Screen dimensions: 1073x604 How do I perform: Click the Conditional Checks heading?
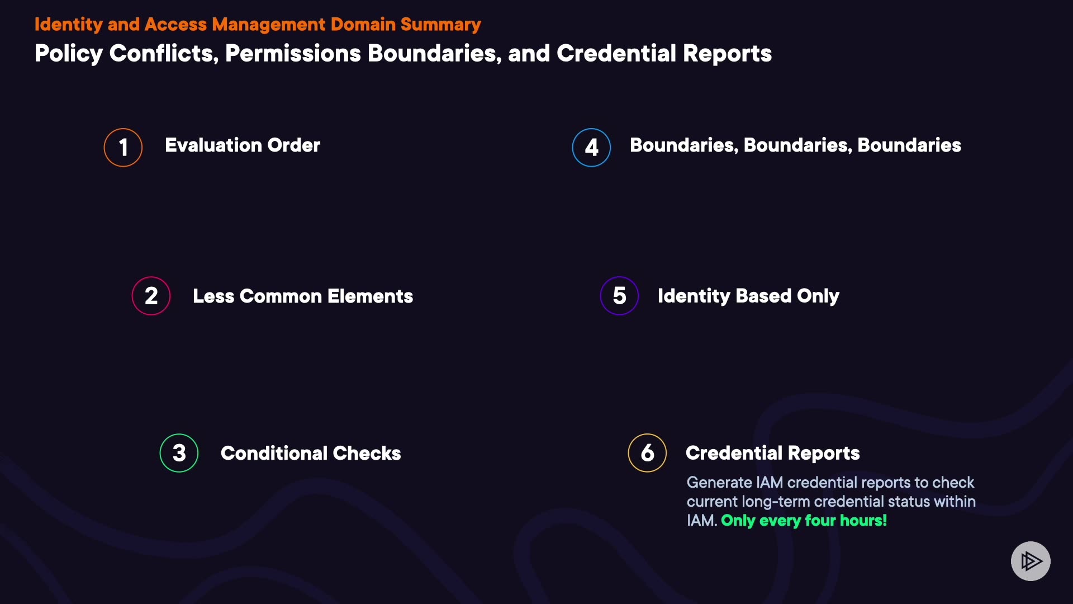311,454
